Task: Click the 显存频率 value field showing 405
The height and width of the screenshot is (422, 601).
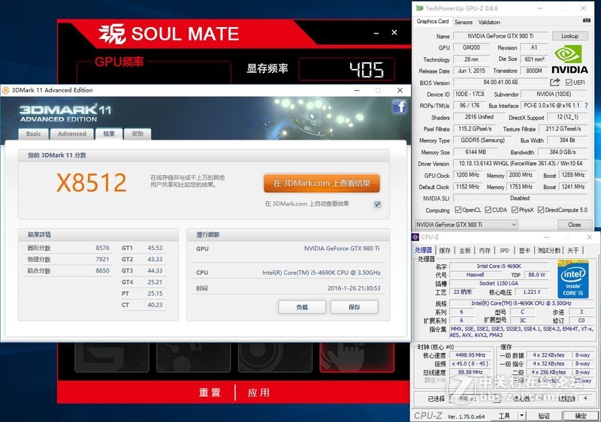Action: point(347,69)
